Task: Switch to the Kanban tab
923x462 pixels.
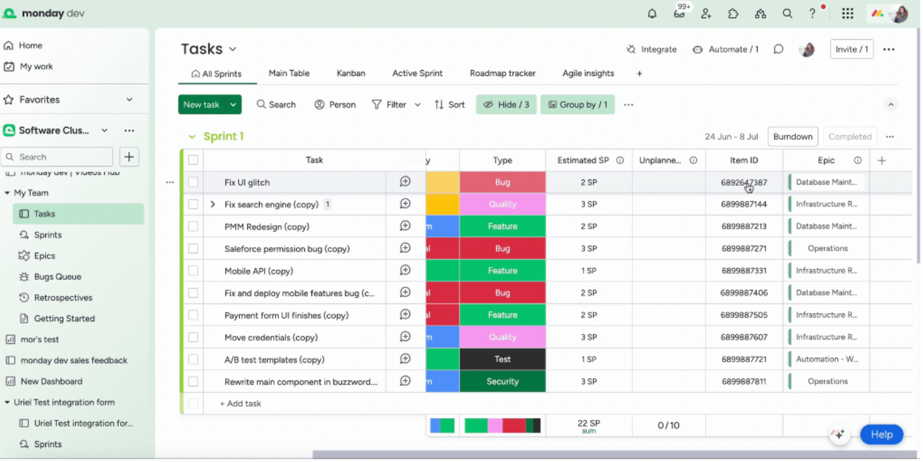Action: pyautogui.click(x=351, y=73)
